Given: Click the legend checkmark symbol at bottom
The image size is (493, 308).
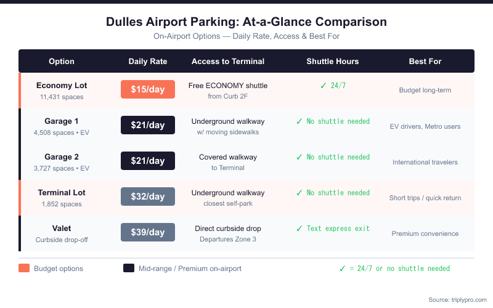Looking at the screenshot, I should pyautogui.click(x=343, y=269).
